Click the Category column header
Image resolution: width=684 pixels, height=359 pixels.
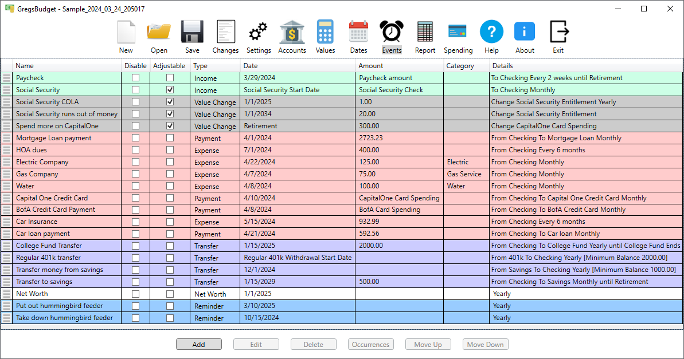(x=466, y=66)
